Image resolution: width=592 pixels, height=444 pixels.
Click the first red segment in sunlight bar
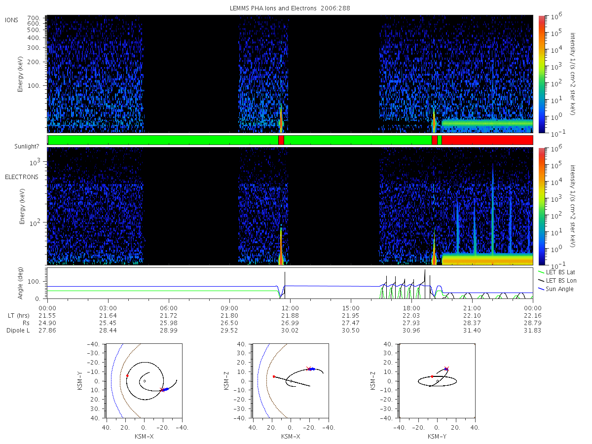pos(281,140)
